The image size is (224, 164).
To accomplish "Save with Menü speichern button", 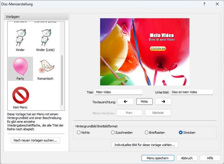I will (158, 158).
